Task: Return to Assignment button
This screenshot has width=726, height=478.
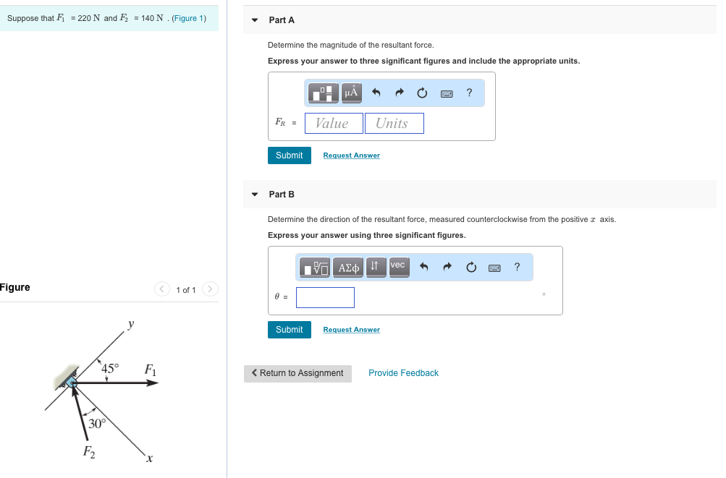Action: pyautogui.click(x=297, y=373)
